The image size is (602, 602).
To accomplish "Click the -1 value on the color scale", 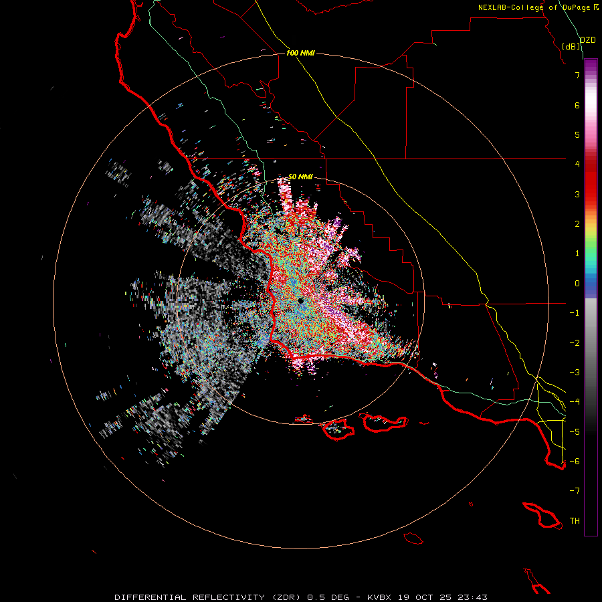I will pyautogui.click(x=575, y=313).
